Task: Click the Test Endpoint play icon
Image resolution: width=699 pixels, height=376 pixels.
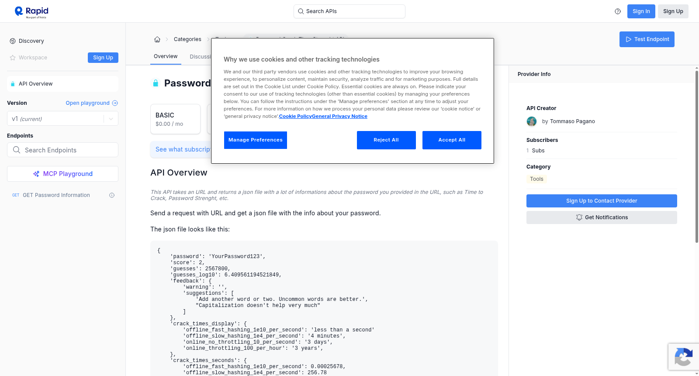Action: [629, 39]
